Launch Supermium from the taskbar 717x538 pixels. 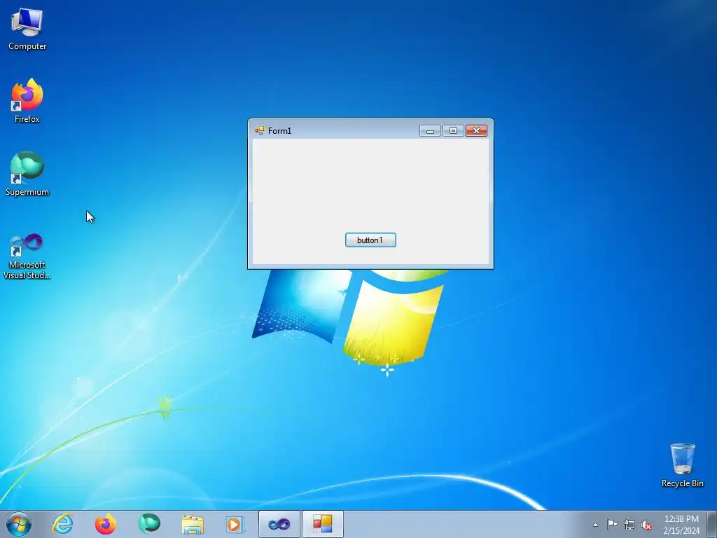149,524
